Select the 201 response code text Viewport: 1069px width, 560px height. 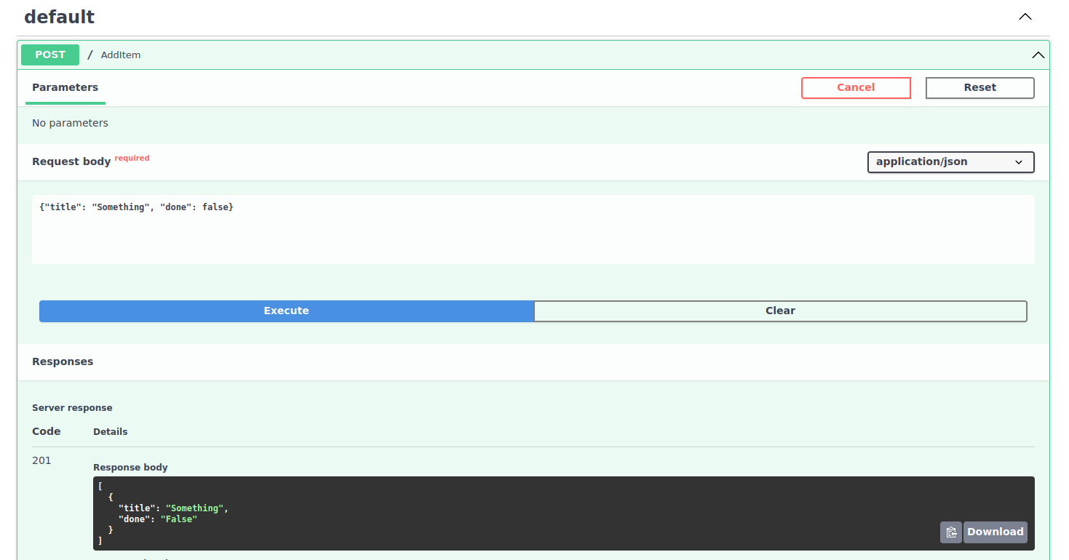(41, 460)
